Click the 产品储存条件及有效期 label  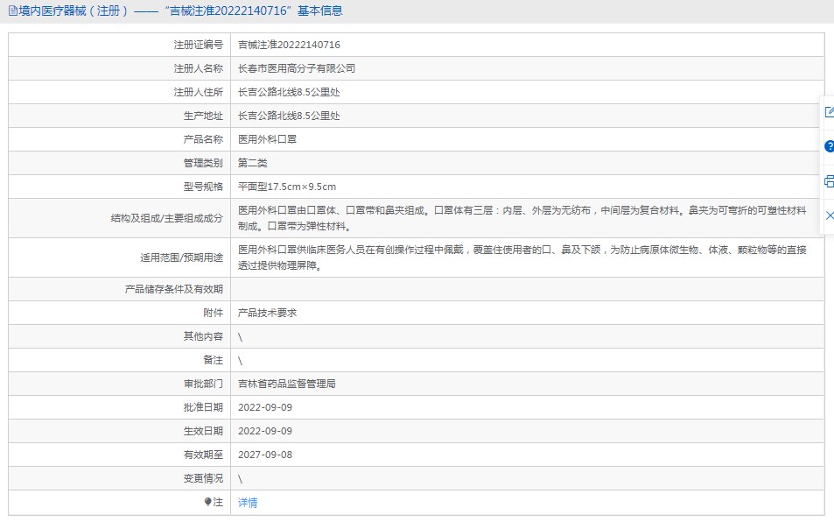[174, 289]
